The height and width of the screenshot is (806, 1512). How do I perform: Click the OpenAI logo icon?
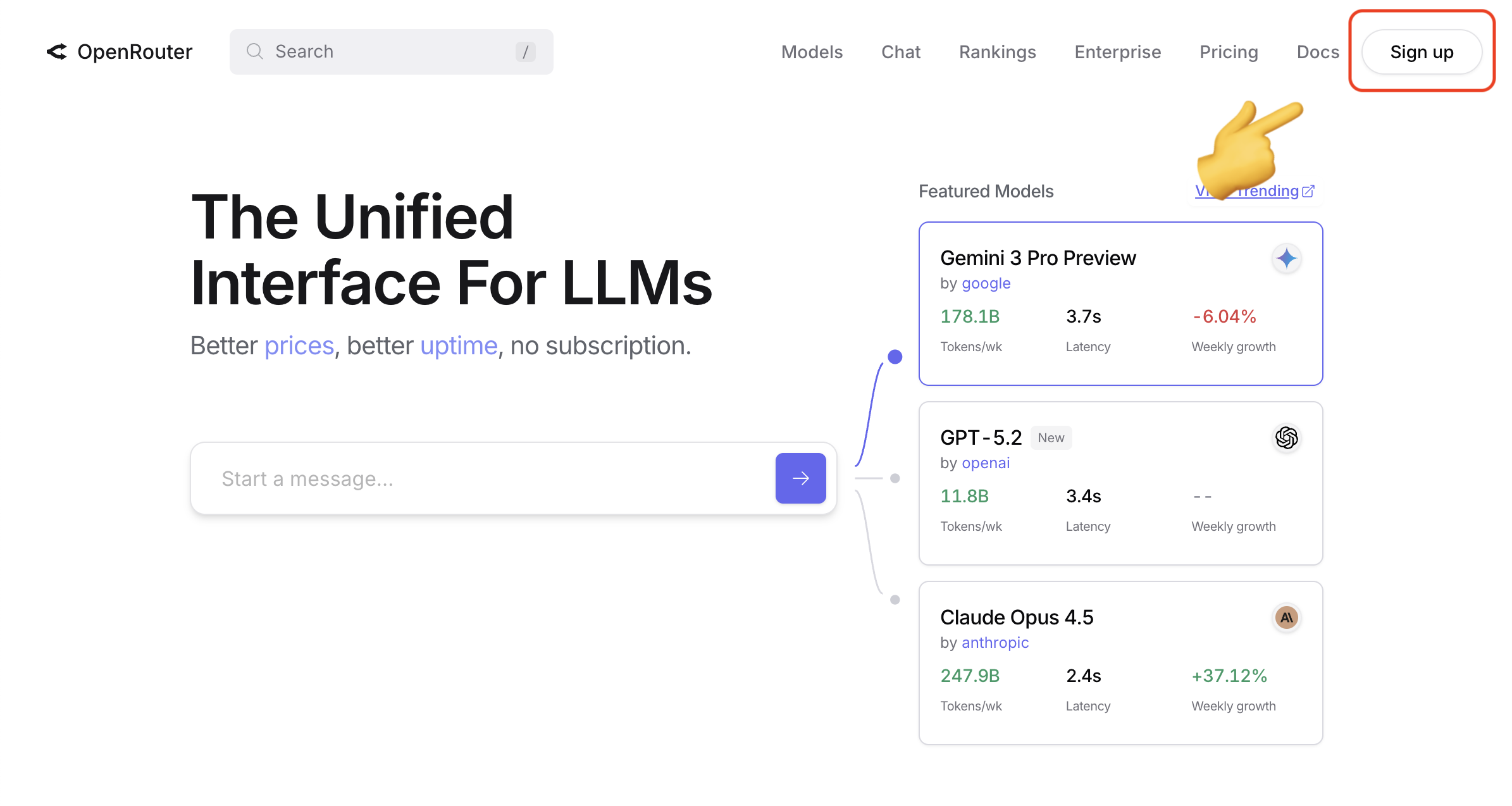[1286, 438]
